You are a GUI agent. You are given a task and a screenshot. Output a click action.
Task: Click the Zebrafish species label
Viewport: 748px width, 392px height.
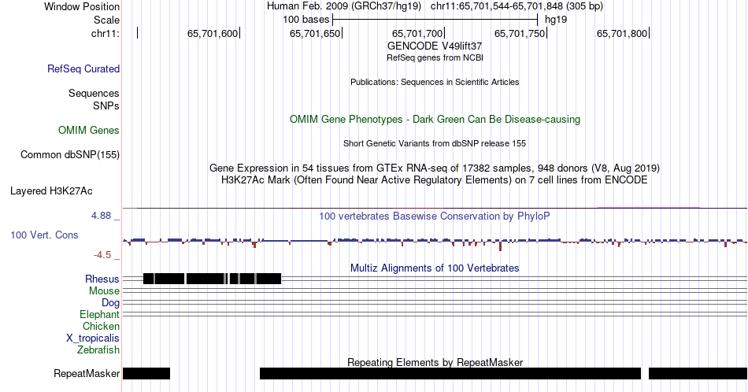(98, 349)
